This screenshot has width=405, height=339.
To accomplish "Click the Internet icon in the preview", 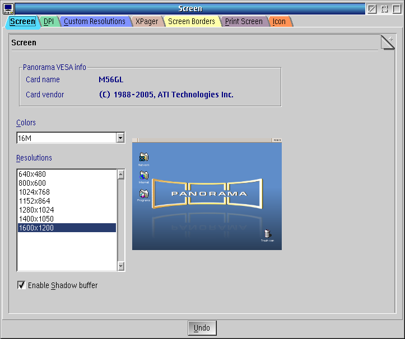I will 144,177.
